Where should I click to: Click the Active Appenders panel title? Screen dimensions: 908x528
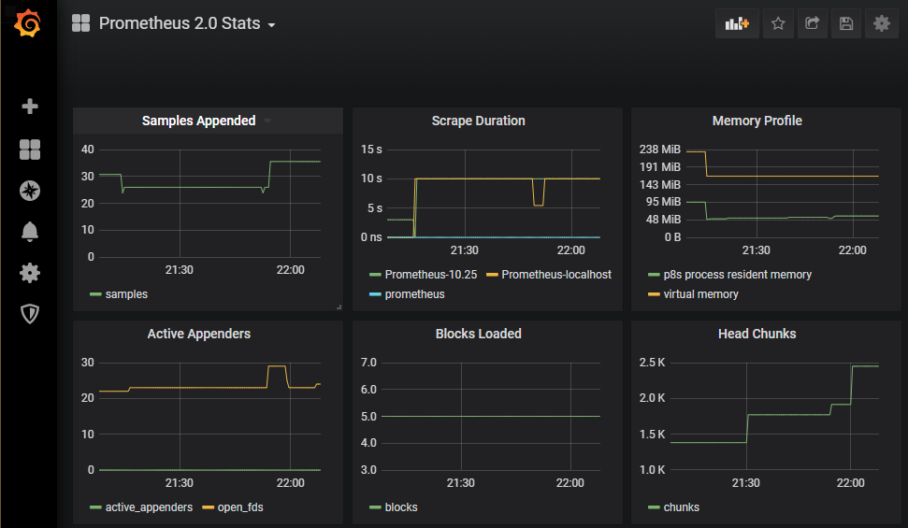point(198,334)
